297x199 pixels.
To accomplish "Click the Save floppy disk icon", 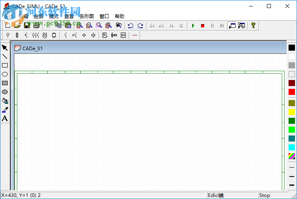I will point(26,26).
